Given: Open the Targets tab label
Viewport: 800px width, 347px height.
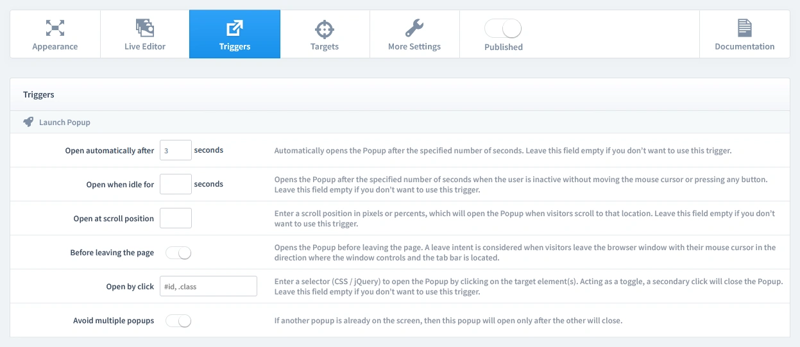Looking at the screenshot, I should 325,46.
